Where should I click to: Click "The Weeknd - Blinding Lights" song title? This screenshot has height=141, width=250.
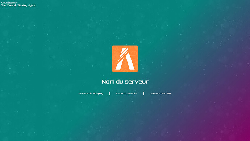tap(18, 5)
